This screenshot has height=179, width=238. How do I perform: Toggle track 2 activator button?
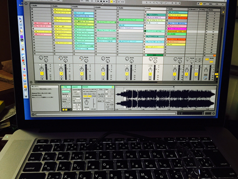(x=61, y=74)
